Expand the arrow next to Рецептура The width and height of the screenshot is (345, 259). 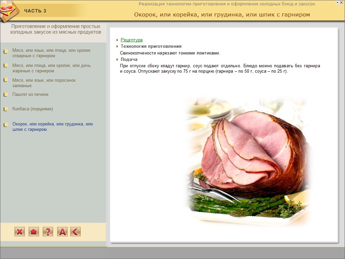click(117, 40)
